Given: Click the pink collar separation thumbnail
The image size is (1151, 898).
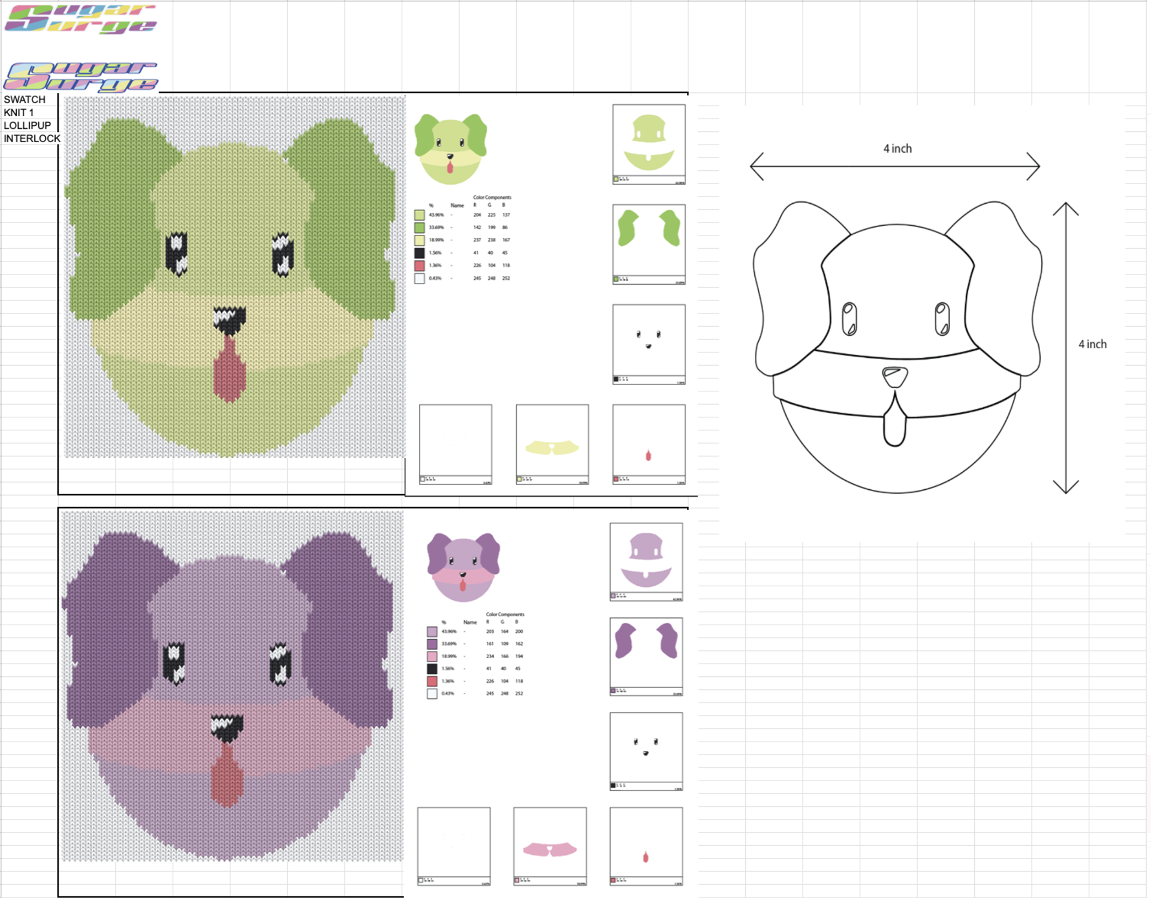Looking at the screenshot, I should [x=550, y=846].
